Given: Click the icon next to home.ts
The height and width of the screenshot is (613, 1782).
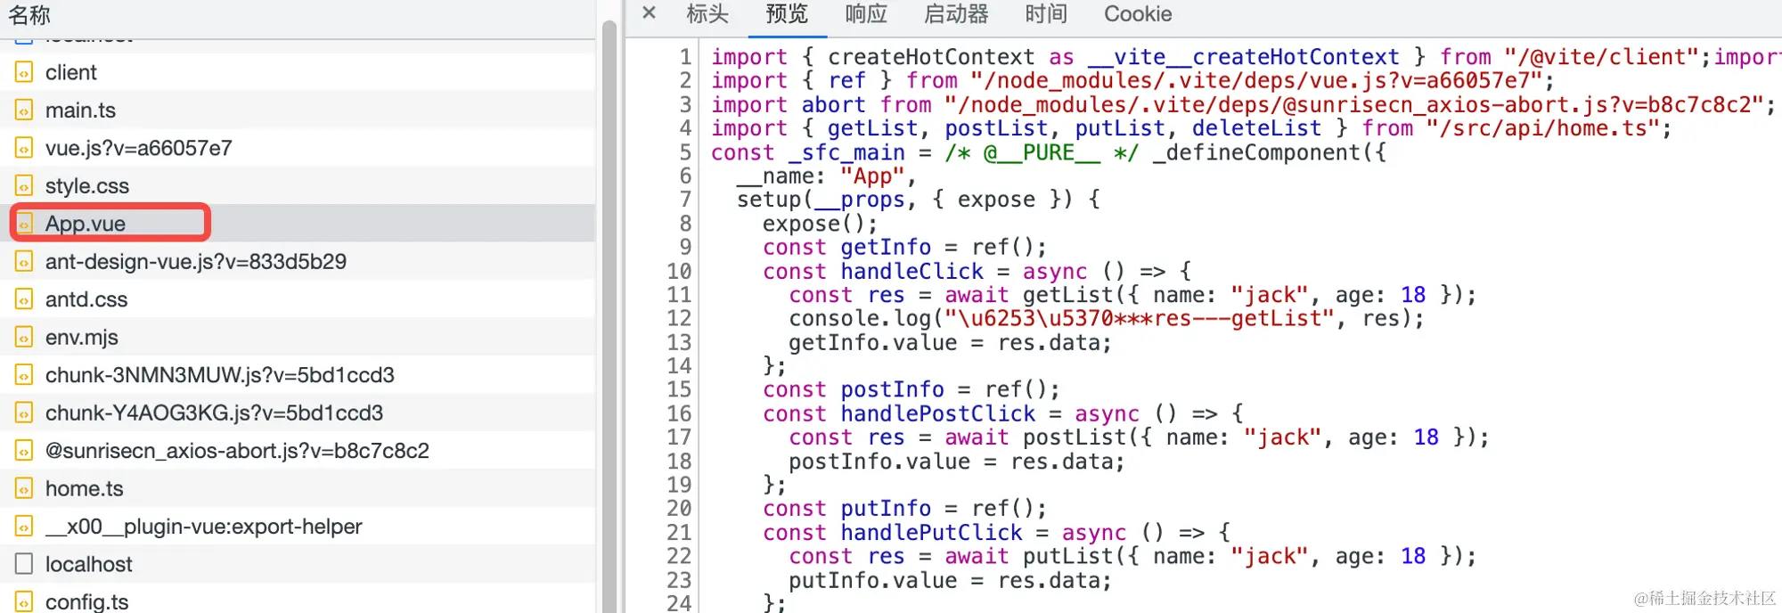Looking at the screenshot, I should (x=24, y=489).
